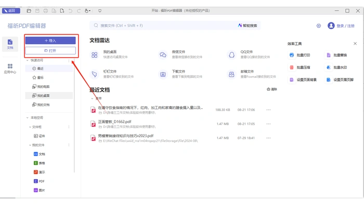The height and width of the screenshot is (205, 364).
Task: Launch the 批量替换 batch replace tool
Action: click(336, 55)
